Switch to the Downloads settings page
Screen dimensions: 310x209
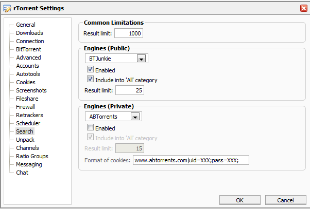29,33
